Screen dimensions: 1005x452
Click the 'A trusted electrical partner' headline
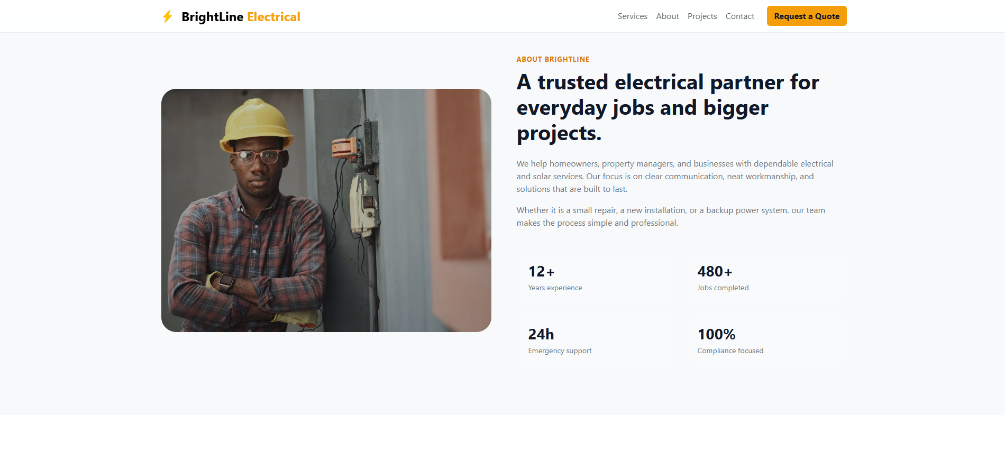coord(668,107)
